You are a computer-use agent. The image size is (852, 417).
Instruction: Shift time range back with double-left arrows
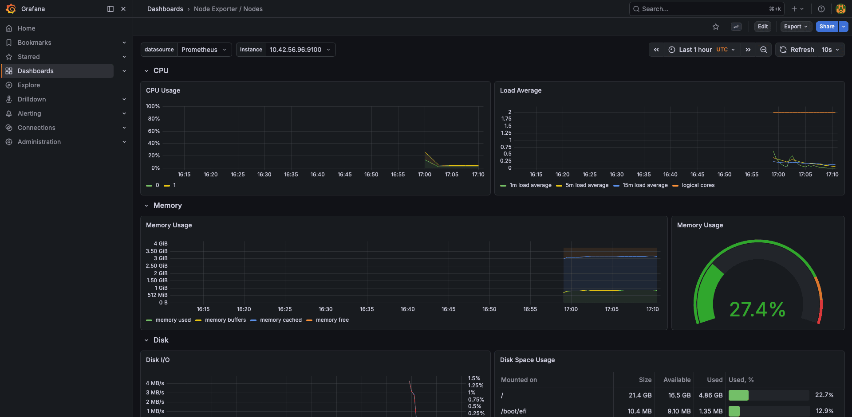tap(656, 50)
